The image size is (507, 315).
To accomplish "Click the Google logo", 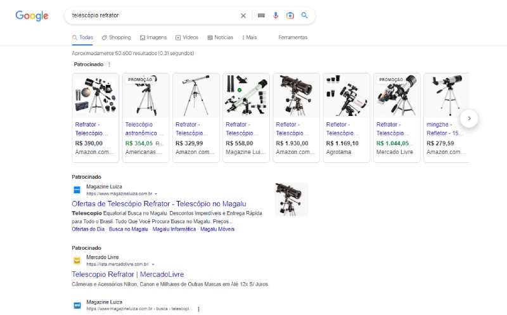I will (x=32, y=16).
